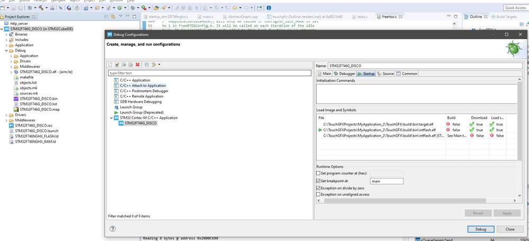
Task: Click Export launch configuration icon
Action: 123,65
